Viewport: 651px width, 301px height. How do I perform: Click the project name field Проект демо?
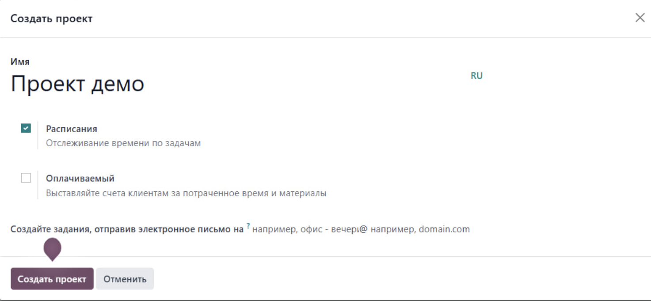(x=239, y=84)
